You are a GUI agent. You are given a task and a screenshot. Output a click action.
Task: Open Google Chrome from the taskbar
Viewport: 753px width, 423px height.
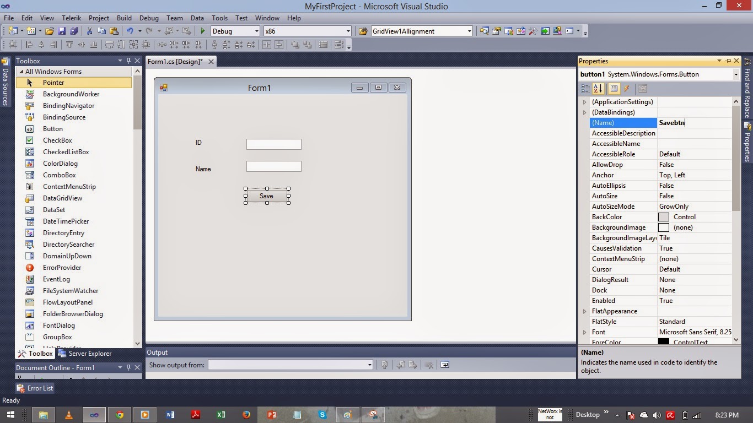(x=120, y=415)
